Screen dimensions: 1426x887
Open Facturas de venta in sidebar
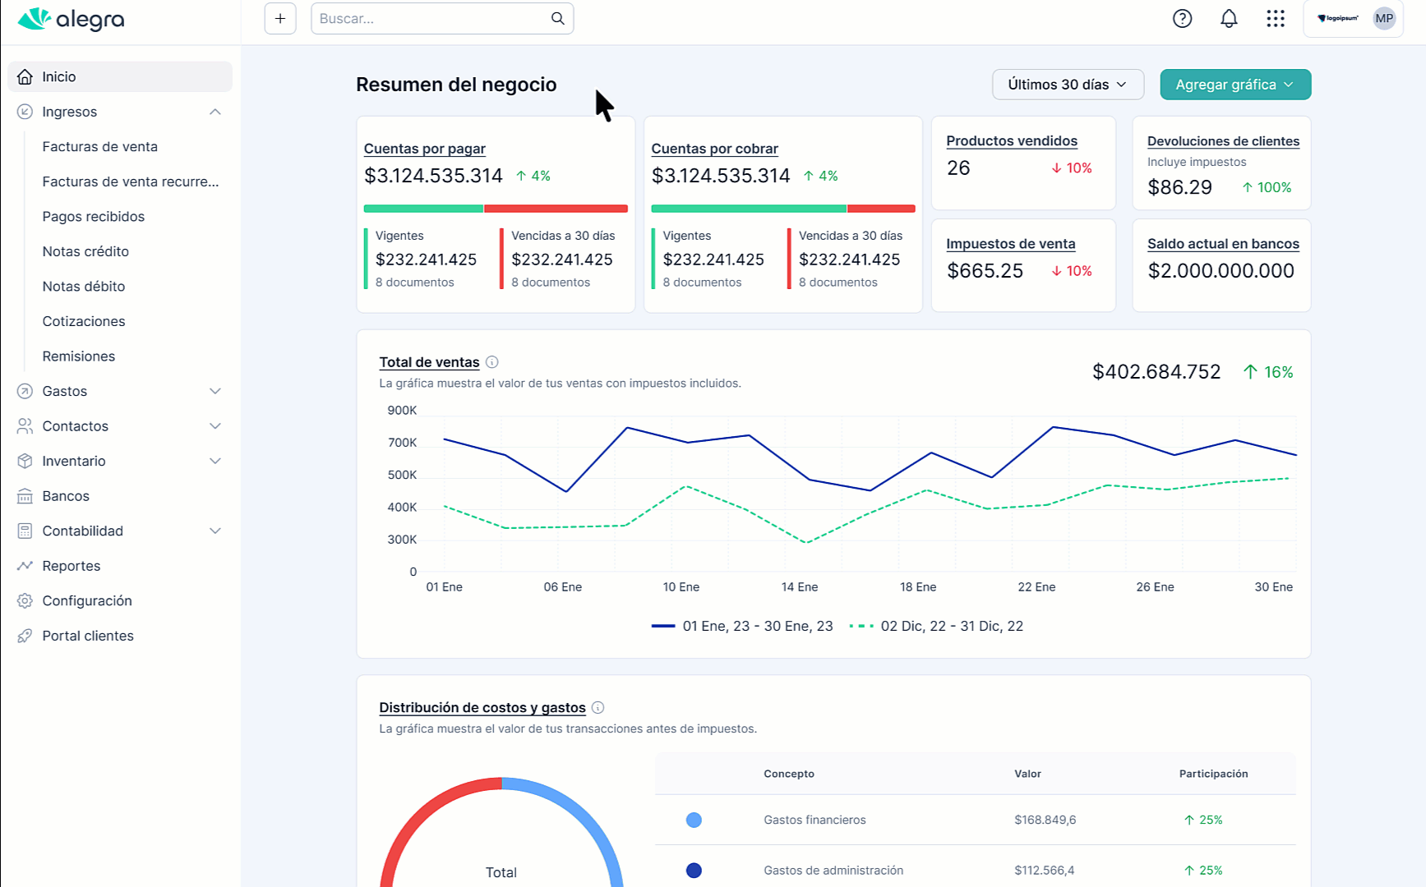pyautogui.click(x=100, y=146)
